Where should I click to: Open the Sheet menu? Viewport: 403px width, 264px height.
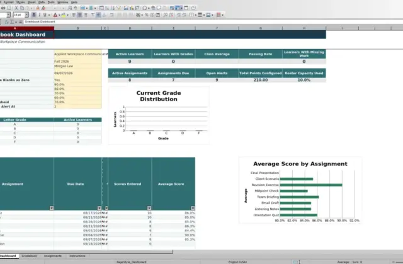click(x=31, y=2)
